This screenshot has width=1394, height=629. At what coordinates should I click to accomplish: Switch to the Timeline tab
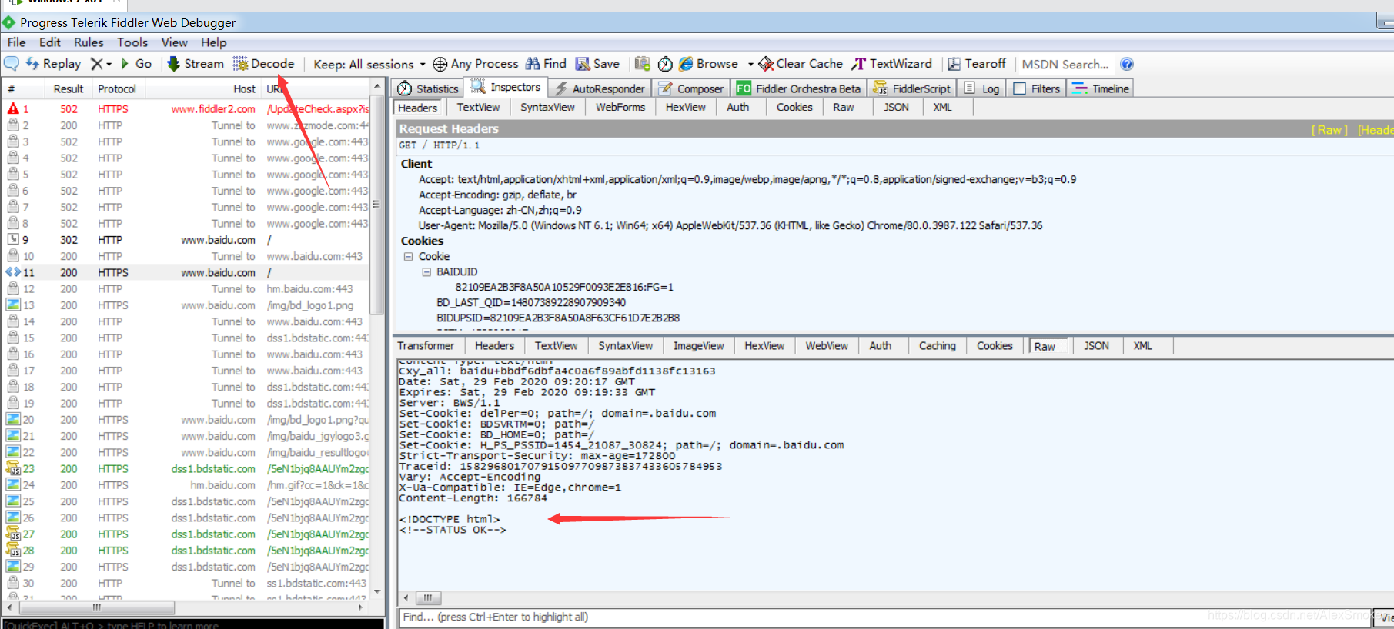[1101, 88]
